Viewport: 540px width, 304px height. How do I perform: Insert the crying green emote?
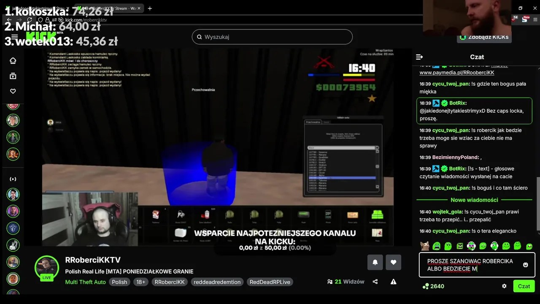pos(437,246)
